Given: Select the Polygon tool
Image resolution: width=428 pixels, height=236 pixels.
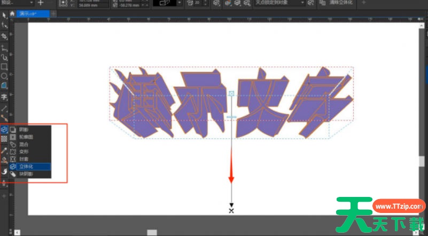Looking at the screenshot, I should (4, 86).
